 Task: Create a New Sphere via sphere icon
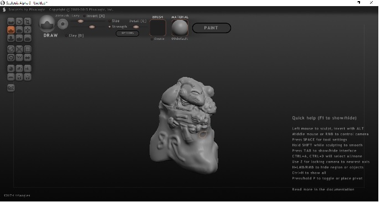tap(11, 69)
